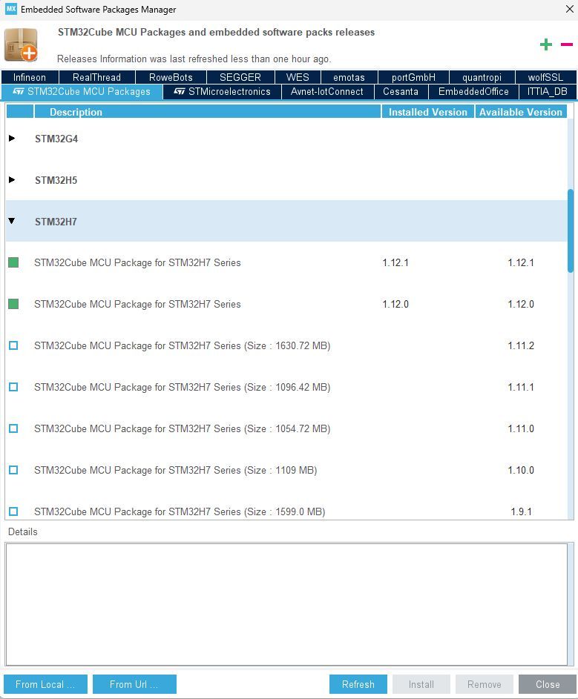This screenshot has width=578, height=699.
Task: Click the green plus expand-all icon
Action: [x=545, y=44]
